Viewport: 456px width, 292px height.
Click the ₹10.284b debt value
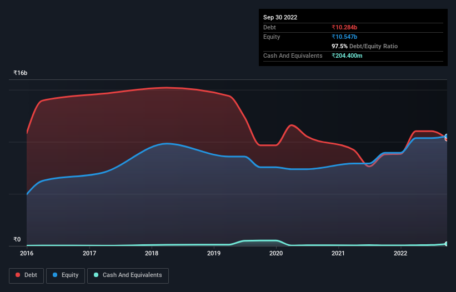[x=344, y=27]
